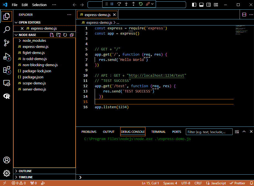Maximize the panel size

(x=244, y=131)
